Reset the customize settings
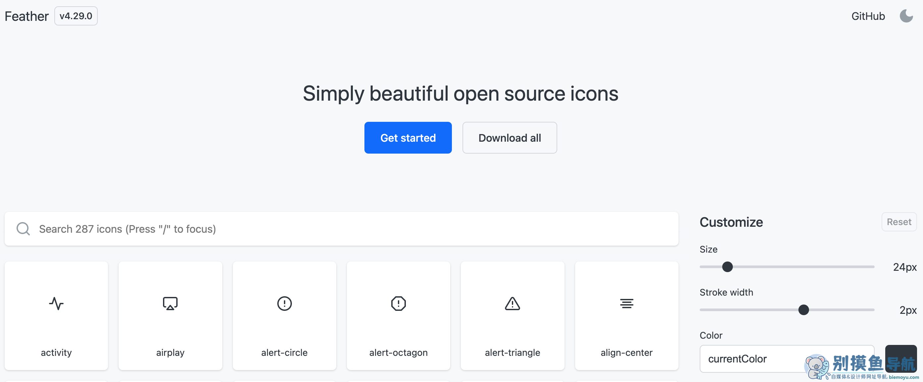Screen dimensions: 923x382 pyautogui.click(x=898, y=222)
